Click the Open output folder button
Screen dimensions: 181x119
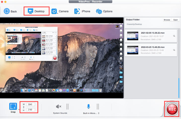tap(175, 20)
